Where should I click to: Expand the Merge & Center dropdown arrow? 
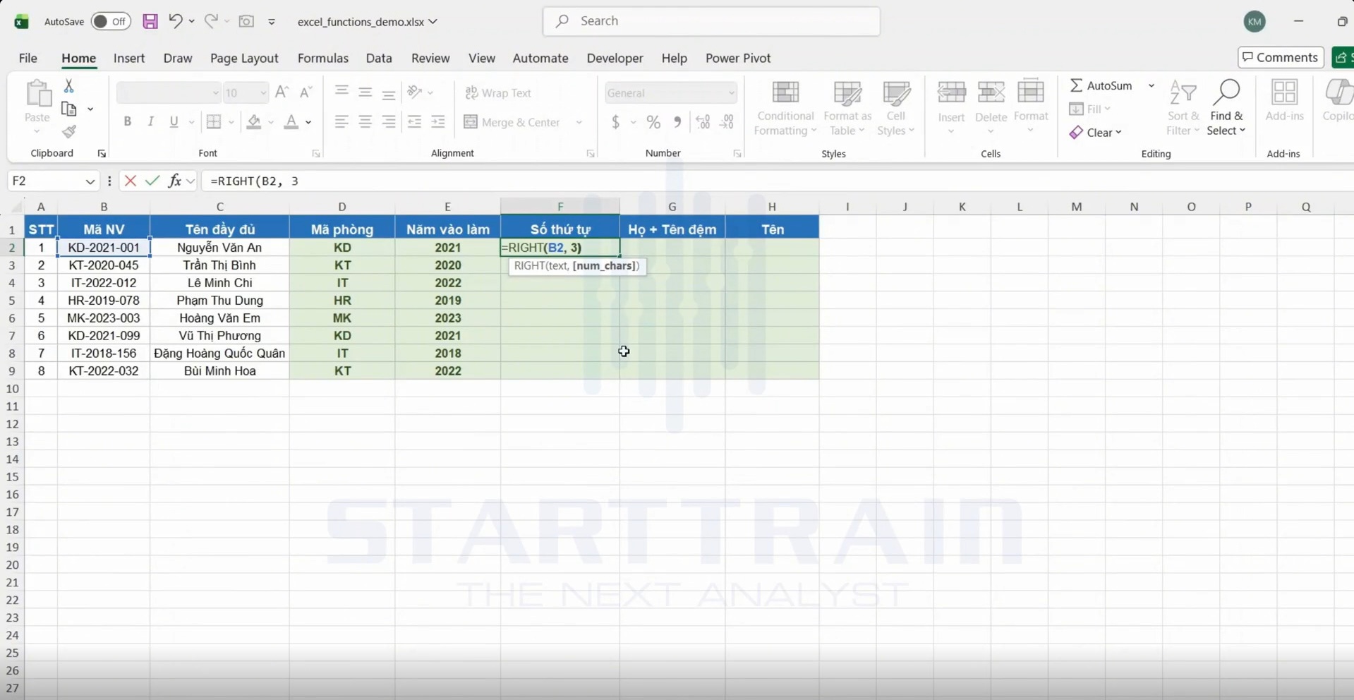579,122
